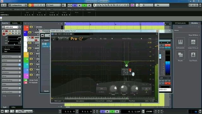This screenshot has height=114, width=202.
Task: Click the inspector Setup gear icon
Action: 20,96
